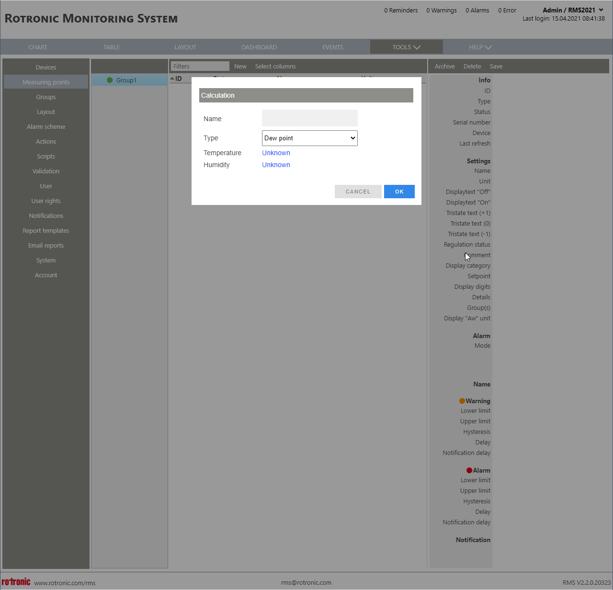Choose the Temperature Unknown link
The image size is (613, 590).
click(276, 153)
